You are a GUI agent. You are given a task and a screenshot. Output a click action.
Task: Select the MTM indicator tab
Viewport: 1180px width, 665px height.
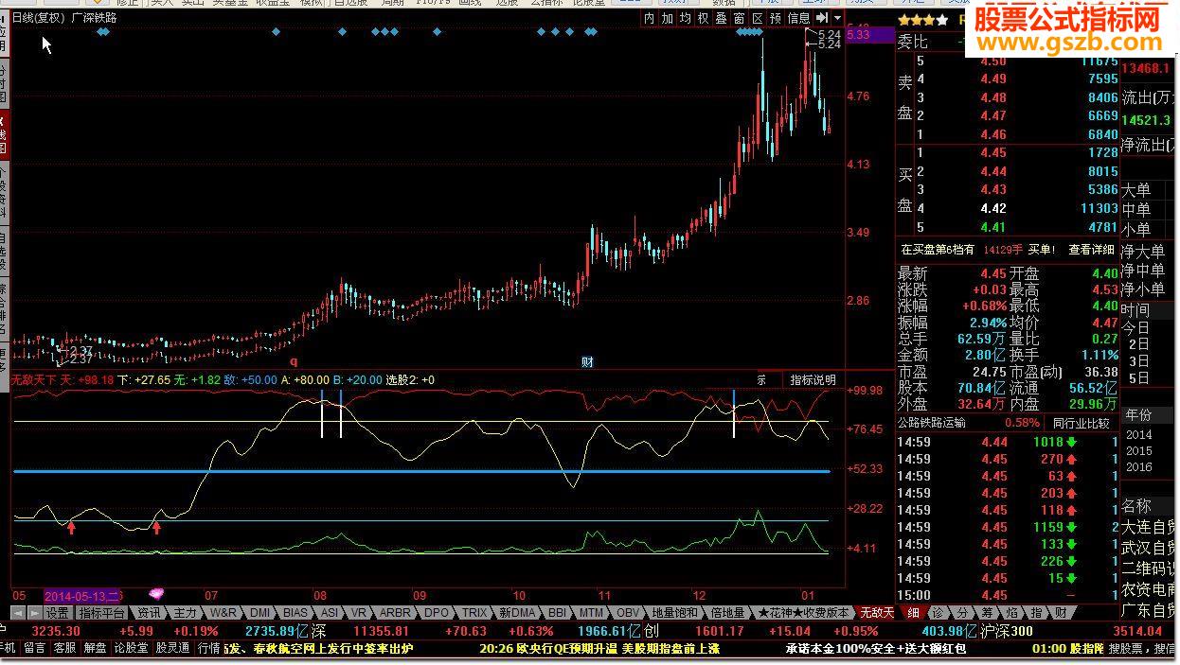591,613
